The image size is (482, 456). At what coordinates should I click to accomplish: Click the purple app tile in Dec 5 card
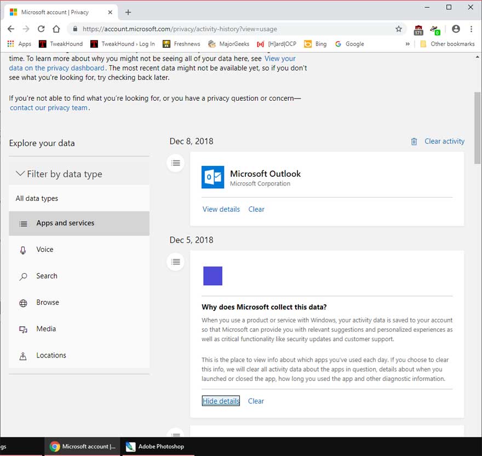point(213,276)
